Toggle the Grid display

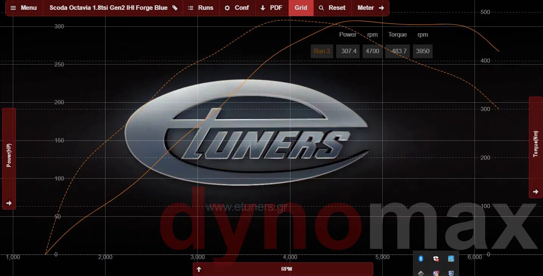coord(301,8)
